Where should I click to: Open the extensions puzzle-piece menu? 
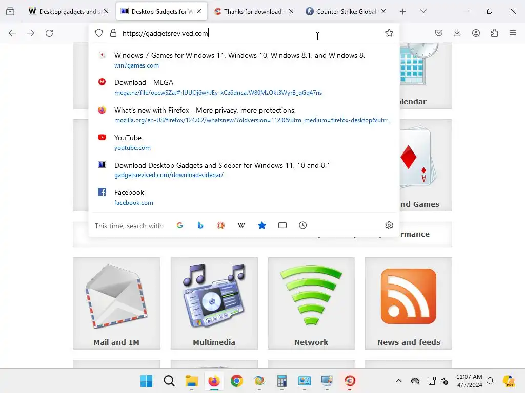[494, 33]
